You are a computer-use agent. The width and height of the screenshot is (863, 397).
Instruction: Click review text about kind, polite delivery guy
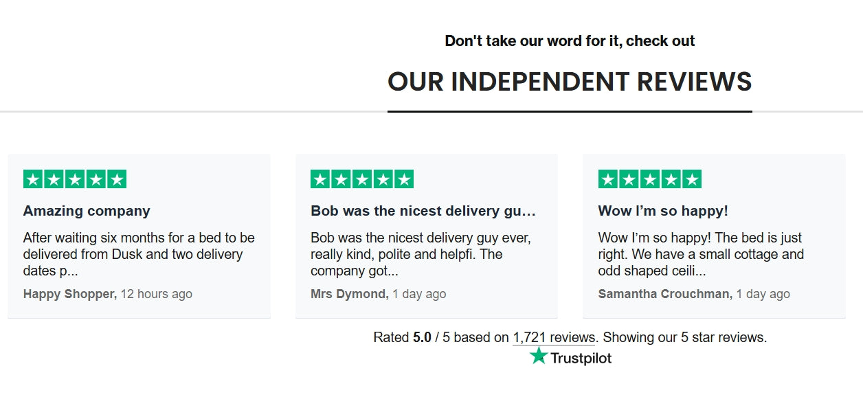[x=421, y=254]
